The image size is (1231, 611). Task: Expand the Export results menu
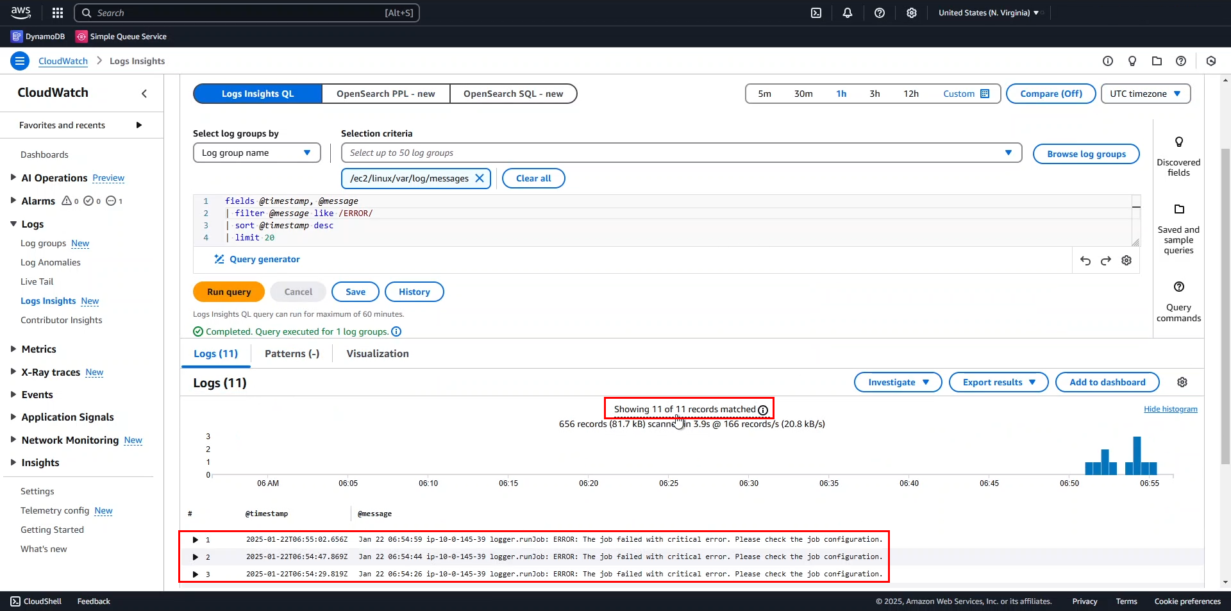(998, 382)
